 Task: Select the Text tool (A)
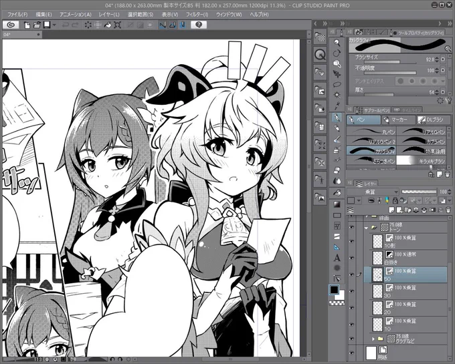click(x=337, y=258)
